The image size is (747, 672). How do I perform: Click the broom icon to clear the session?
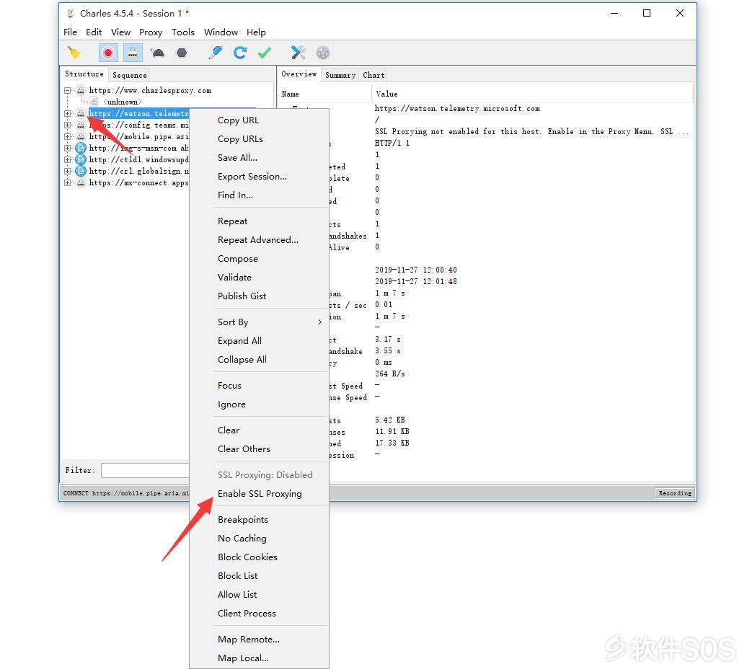74,53
